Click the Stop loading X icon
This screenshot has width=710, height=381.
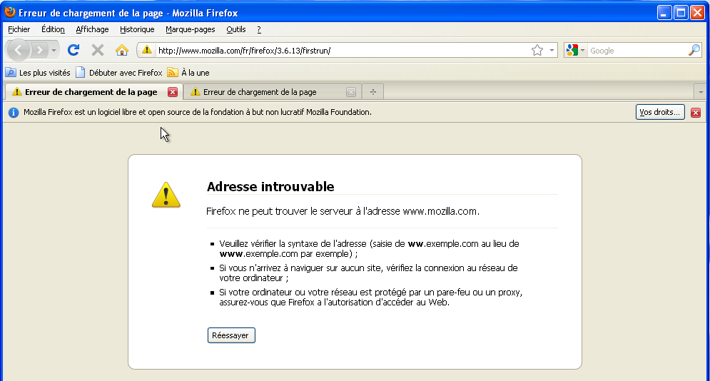coord(98,50)
